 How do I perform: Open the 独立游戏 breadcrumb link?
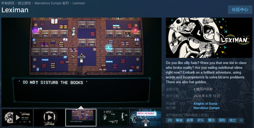(x=24, y=3)
